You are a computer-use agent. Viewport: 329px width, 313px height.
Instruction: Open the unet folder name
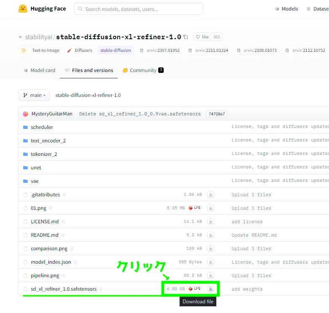(x=36, y=168)
